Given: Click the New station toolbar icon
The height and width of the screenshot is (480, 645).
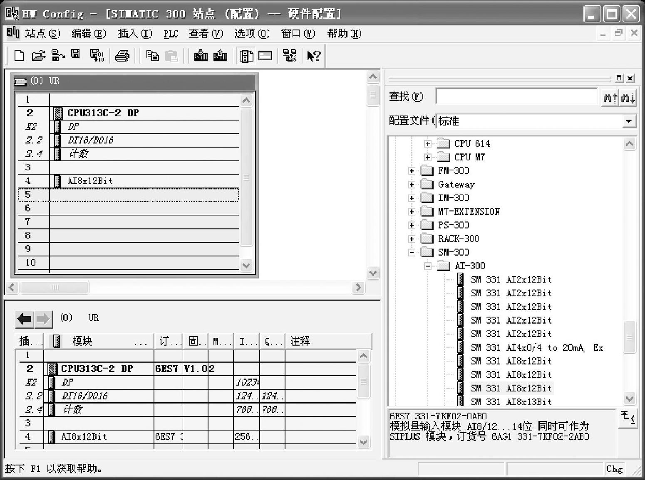Looking at the screenshot, I should pos(19,55).
